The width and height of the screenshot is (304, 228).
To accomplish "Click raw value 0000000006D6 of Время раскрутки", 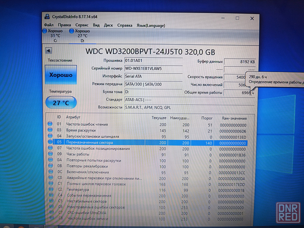I will tap(233, 131).
